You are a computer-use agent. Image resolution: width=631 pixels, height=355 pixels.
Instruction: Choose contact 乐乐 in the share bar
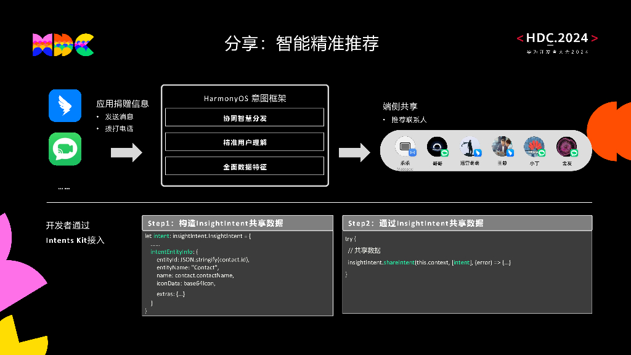click(x=405, y=147)
